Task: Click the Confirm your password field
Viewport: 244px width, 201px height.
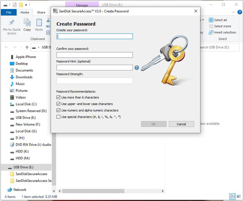Action: coord(95,55)
